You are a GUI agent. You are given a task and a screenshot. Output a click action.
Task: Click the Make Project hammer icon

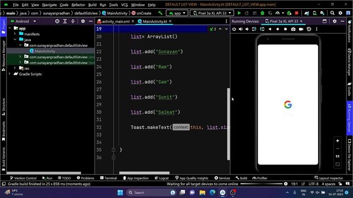pos(161,13)
